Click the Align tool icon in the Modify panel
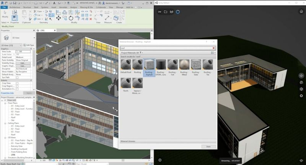The image size is (306, 165). [x=58, y=12]
